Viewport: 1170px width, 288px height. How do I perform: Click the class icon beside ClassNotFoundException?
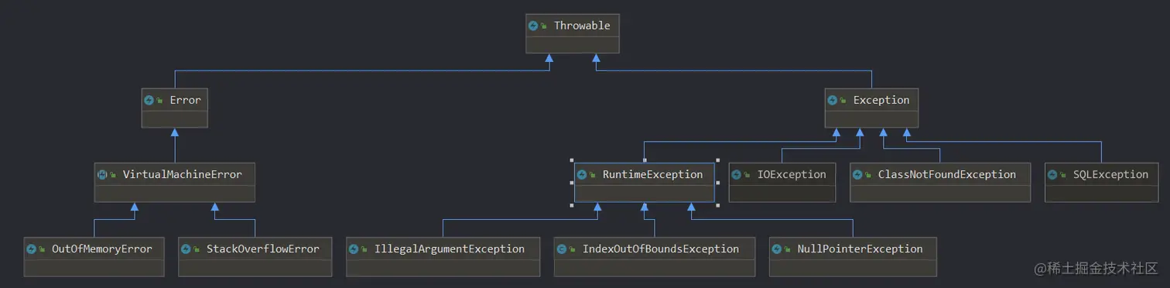[x=857, y=174]
